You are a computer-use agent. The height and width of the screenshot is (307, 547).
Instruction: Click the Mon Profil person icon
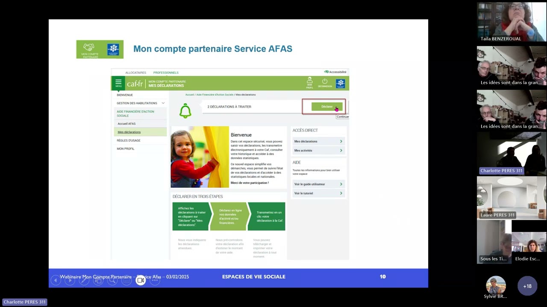pyautogui.click(x=310, y=83)
